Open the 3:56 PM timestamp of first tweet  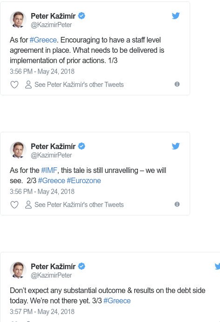pyautogui.click(x=42, y=72)
